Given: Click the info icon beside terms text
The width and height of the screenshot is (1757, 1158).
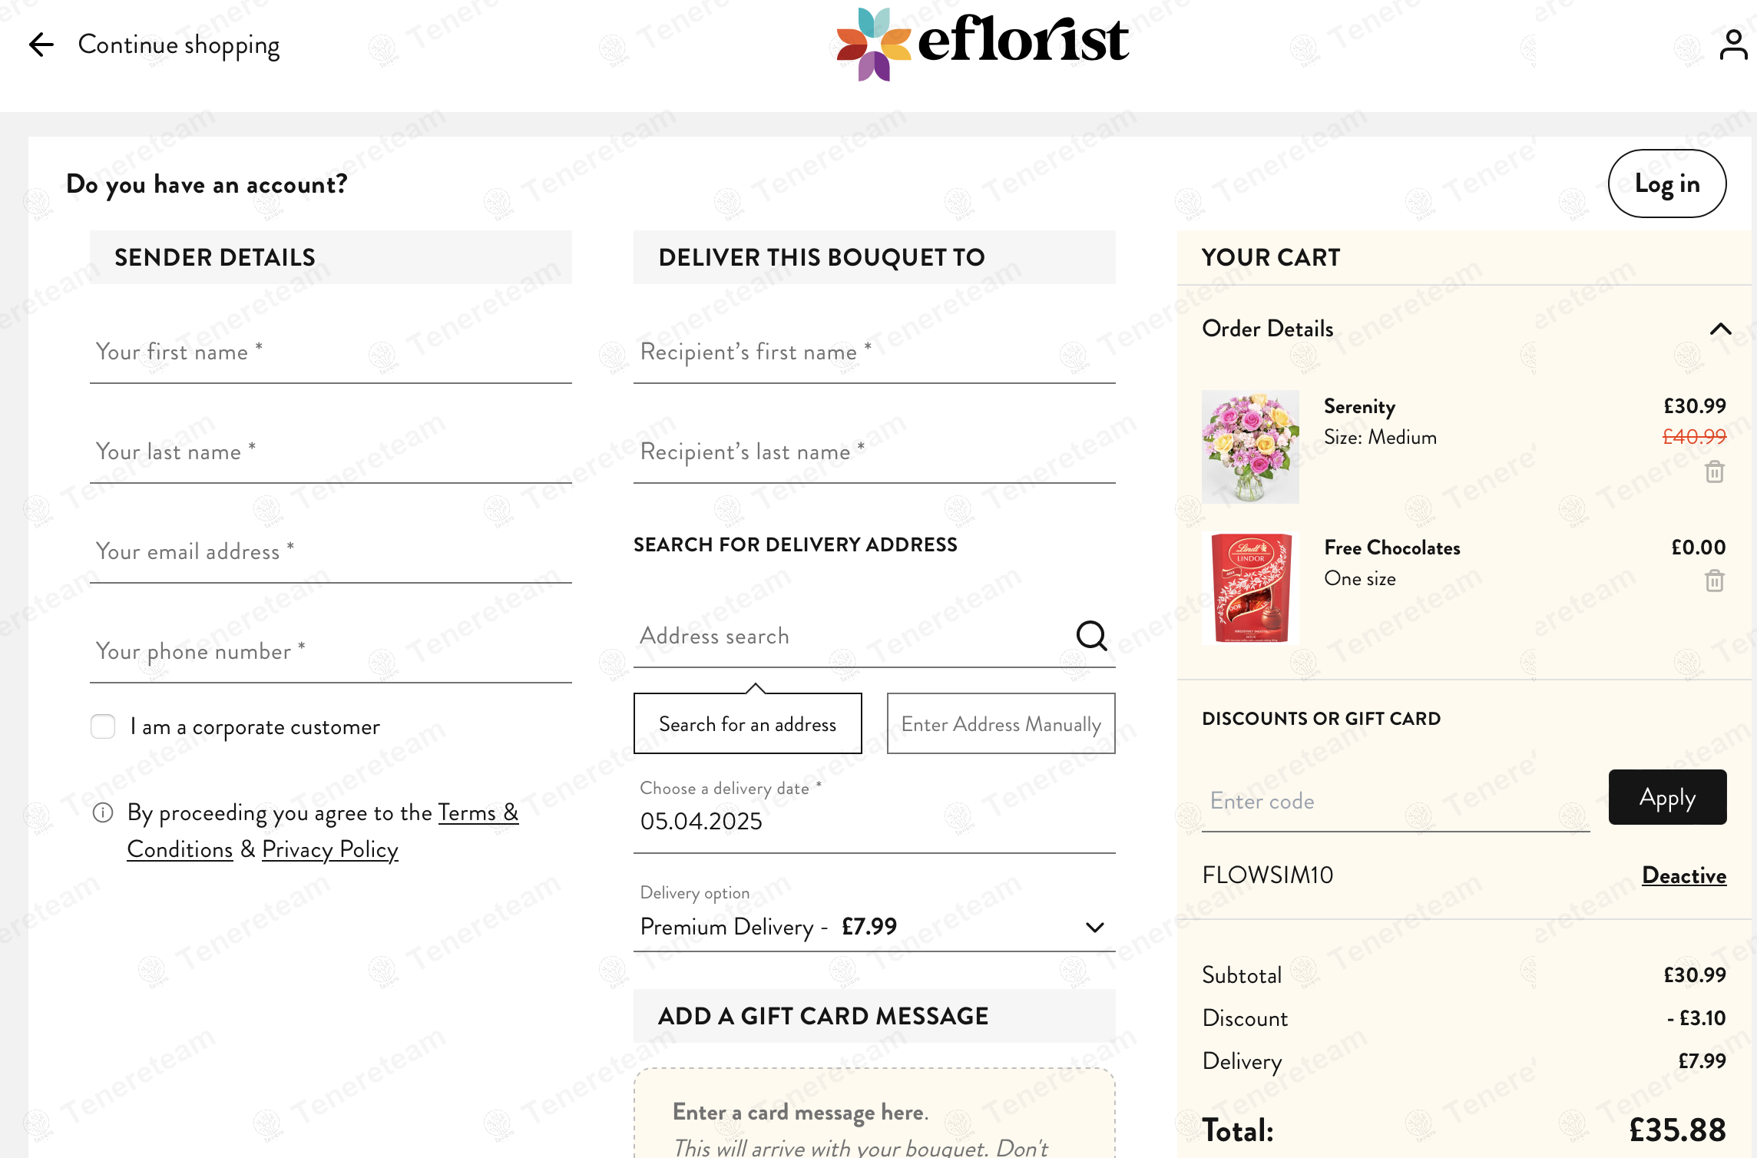Looking at the screenshot, I should pyautogui.click(x=103, y=812).
